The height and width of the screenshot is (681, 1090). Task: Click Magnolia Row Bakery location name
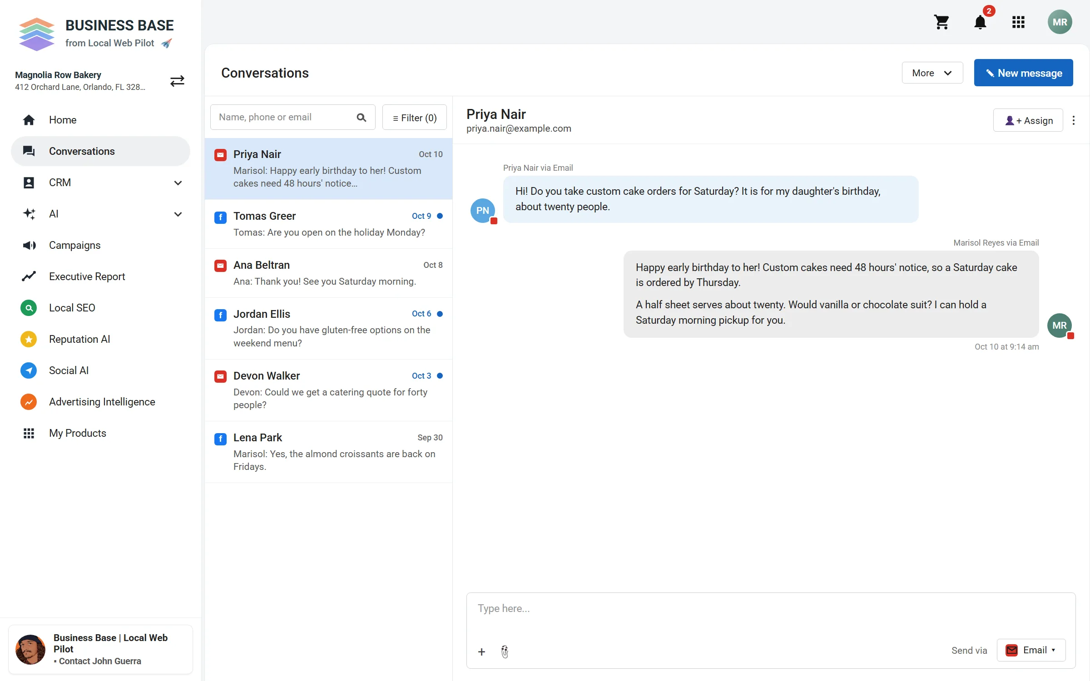pos(58,75)
